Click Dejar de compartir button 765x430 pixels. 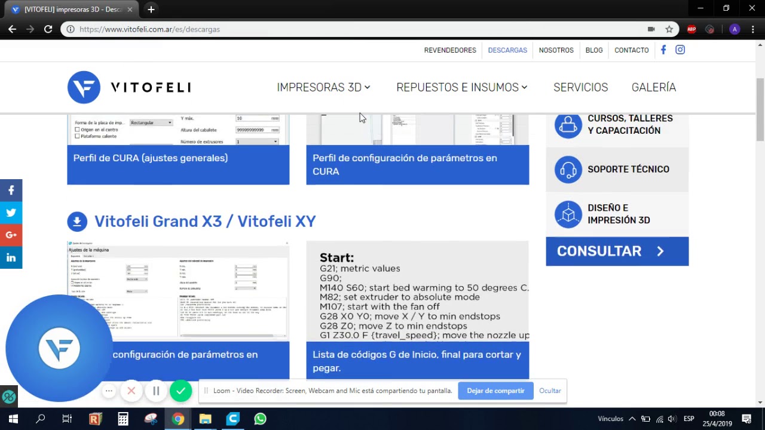point(495,391)
